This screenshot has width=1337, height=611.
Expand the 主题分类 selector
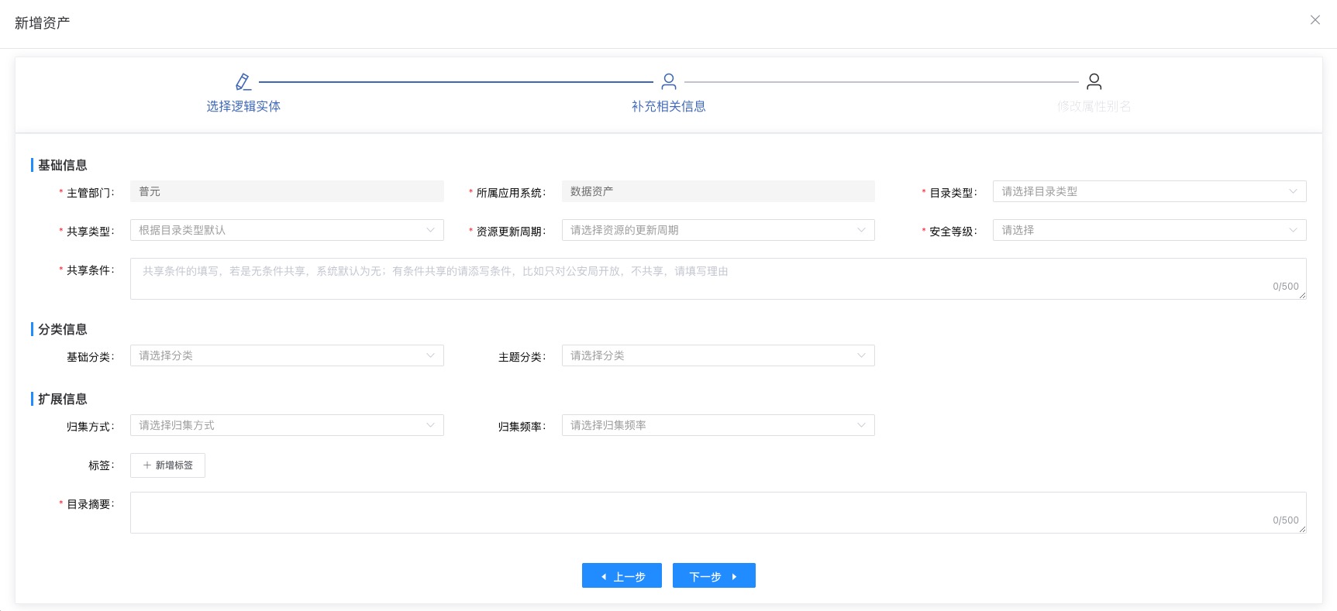coord(718,355)
